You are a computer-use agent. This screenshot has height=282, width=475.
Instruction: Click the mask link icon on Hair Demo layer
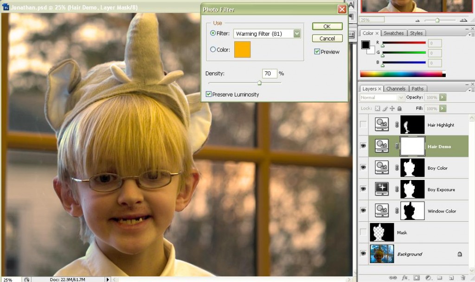click(x=397, y=146)
